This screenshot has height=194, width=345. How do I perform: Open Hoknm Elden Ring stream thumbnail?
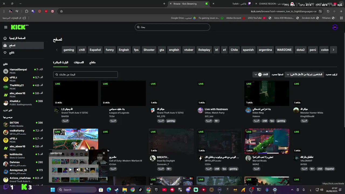coord(267,93)
